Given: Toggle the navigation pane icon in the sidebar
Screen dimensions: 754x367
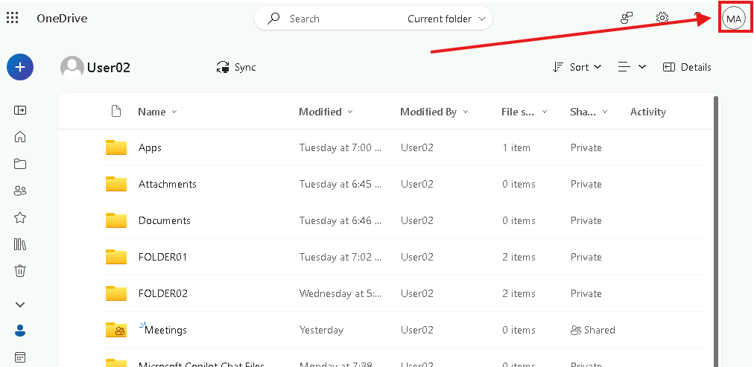Looking at the screenshot, I should tap(19, 110).
